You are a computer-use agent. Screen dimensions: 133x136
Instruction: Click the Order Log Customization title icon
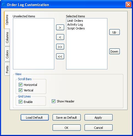[4, 5]
